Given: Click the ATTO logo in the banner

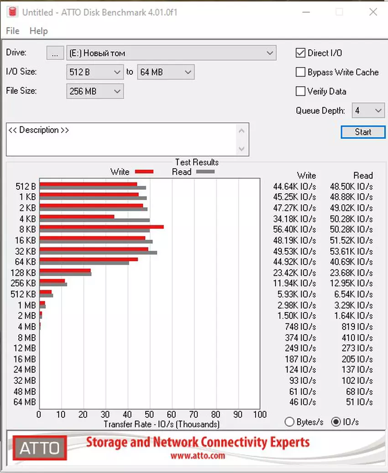Looking at the screenshot, I should point(40,447).
